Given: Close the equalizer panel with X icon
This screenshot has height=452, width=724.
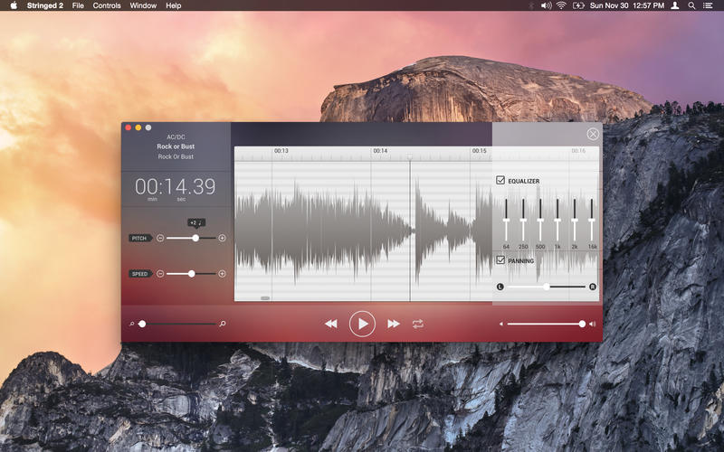Looking at the screenshot, I should (593, 135).
